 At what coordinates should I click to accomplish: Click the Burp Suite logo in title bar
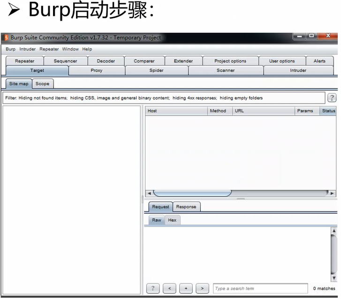click(x=6, y=37)
